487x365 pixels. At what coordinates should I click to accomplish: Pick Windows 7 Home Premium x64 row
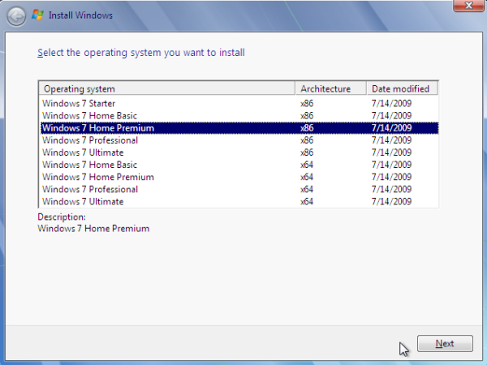click(239, 177)
